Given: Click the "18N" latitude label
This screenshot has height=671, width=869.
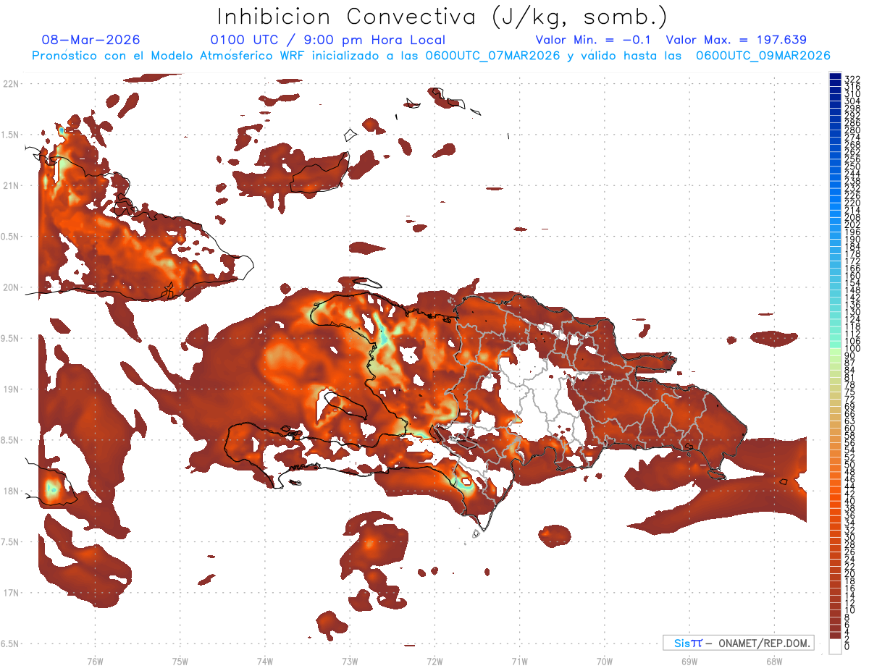Looking at the screenshot, I should pos(11,491).
